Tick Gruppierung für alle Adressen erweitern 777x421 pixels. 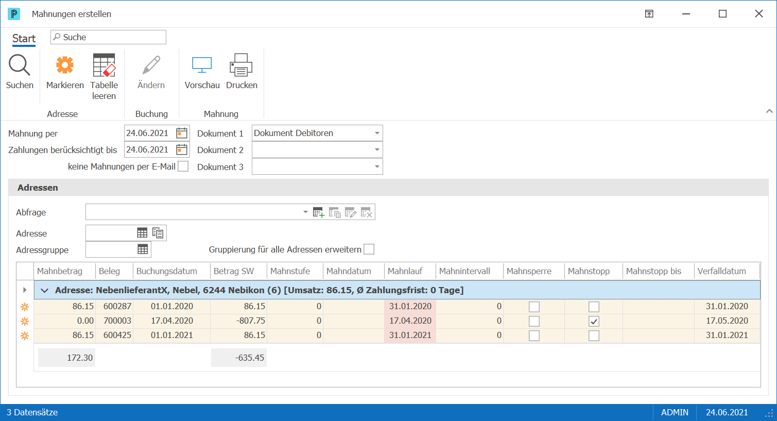tap(369, 249)
